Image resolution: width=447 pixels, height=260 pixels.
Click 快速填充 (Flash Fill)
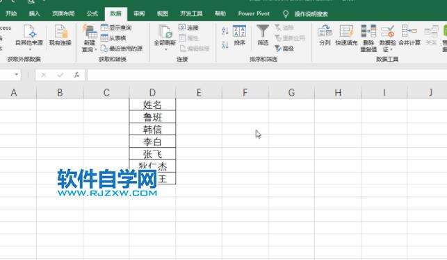(x=346, y=35)
